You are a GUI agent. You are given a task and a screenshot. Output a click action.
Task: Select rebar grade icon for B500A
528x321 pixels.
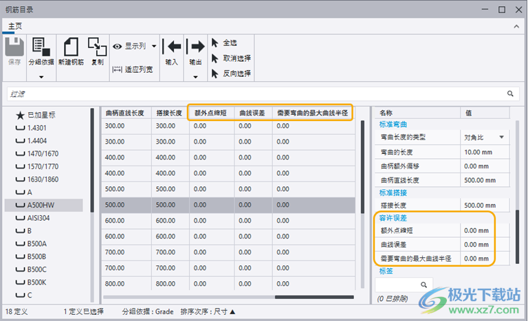(20, 243)
